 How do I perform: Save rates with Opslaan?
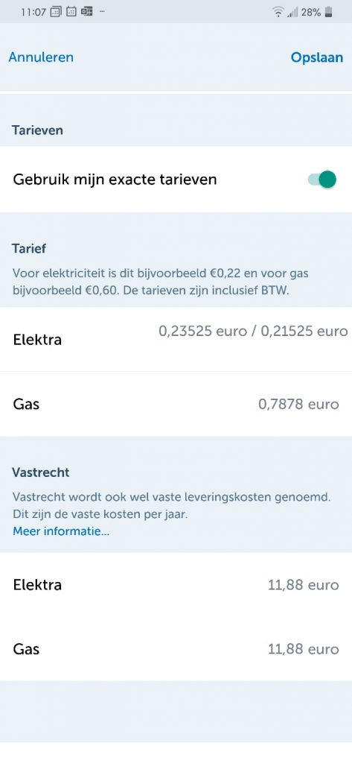317,57
